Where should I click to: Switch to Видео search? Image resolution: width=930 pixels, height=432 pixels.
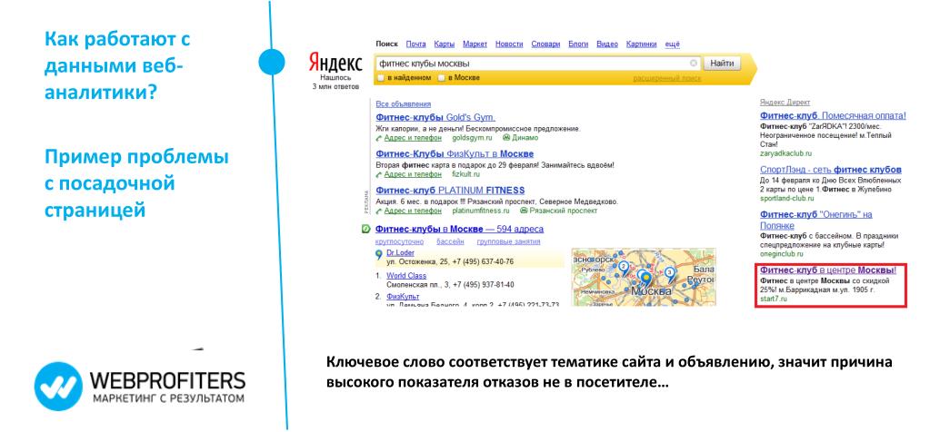pyautogui.click(x=606, y=44)
